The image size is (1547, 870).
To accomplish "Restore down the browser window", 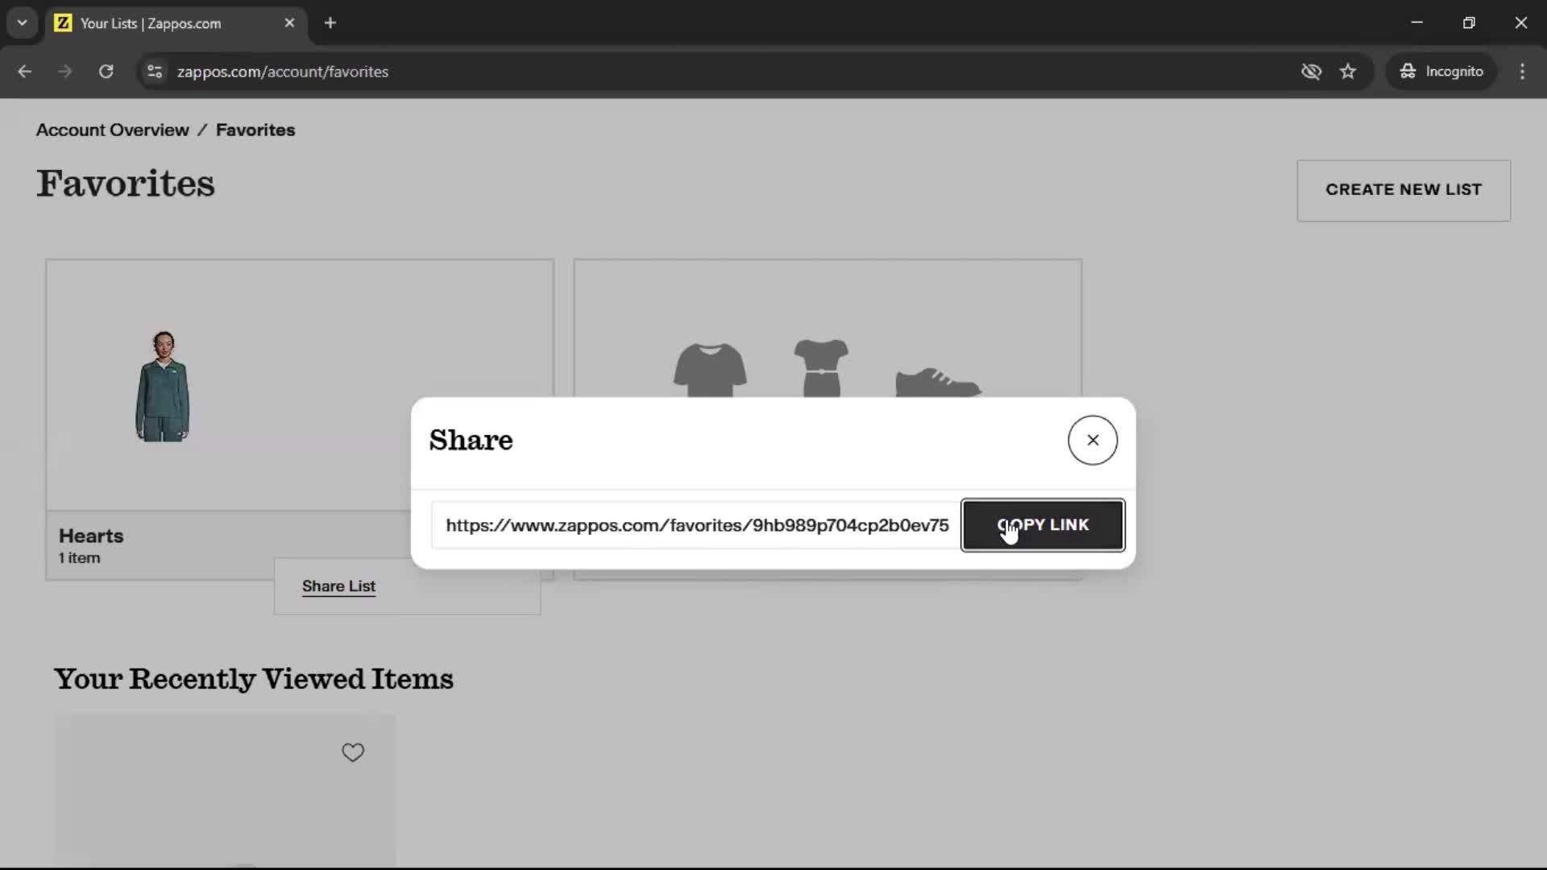I will (1469, 23).
